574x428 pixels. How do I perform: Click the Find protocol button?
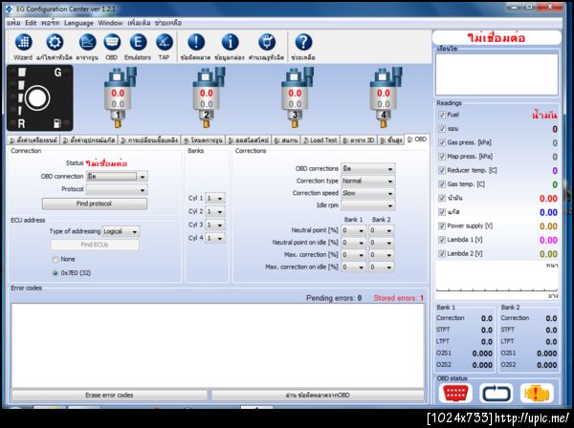pyautogui.click(x=95, y=203)
